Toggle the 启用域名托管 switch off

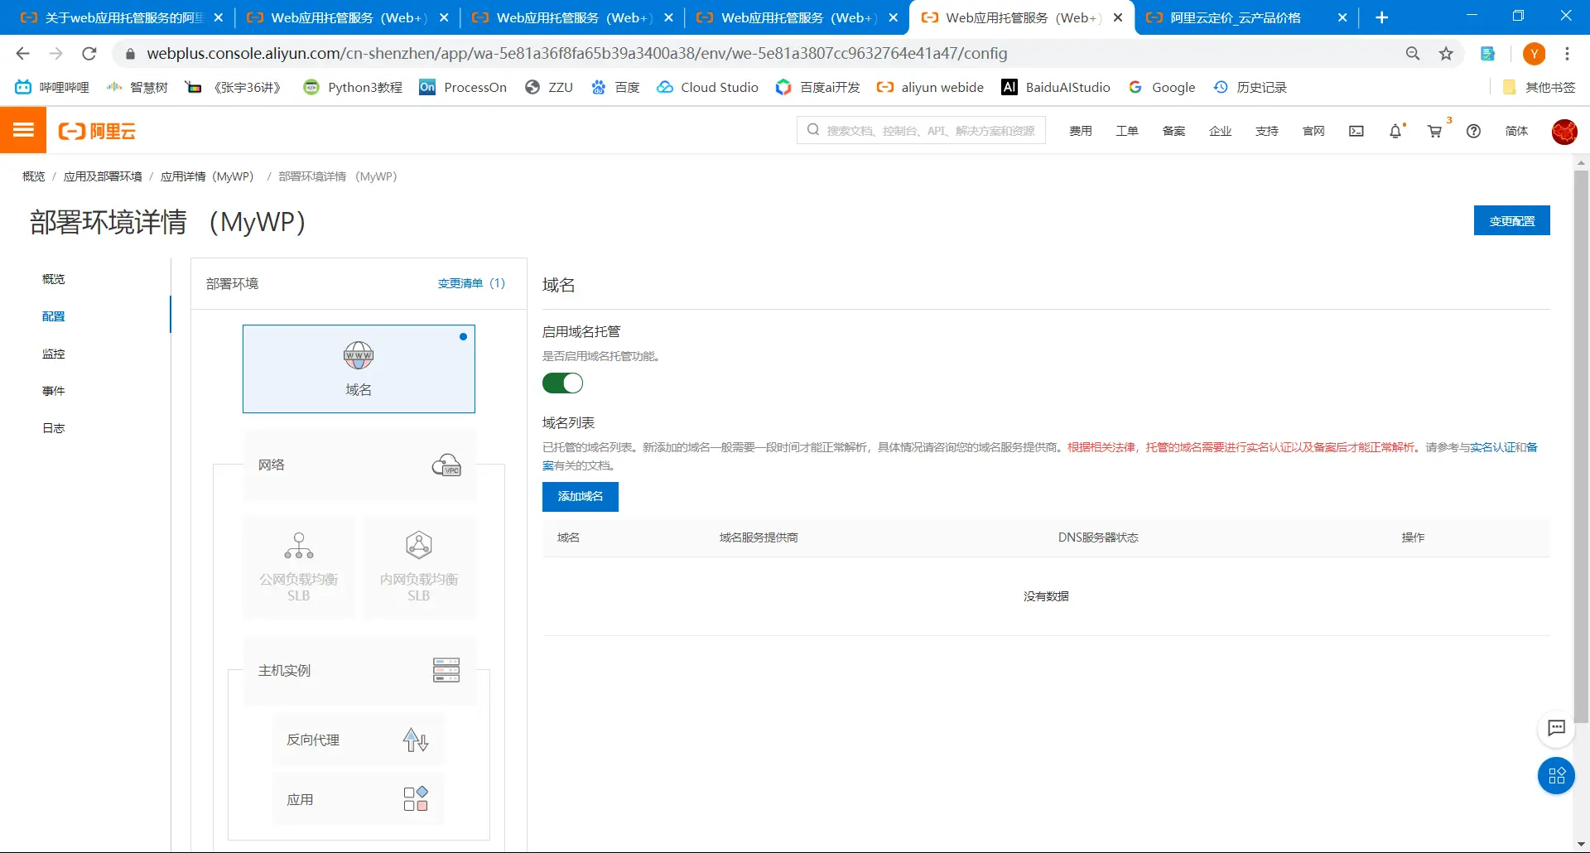tap(563, 383)
